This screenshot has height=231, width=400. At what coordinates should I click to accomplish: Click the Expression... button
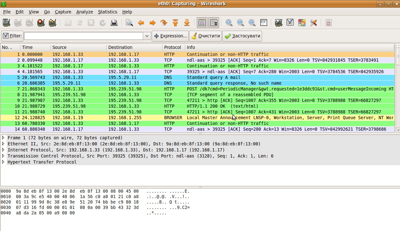[170, 36]
